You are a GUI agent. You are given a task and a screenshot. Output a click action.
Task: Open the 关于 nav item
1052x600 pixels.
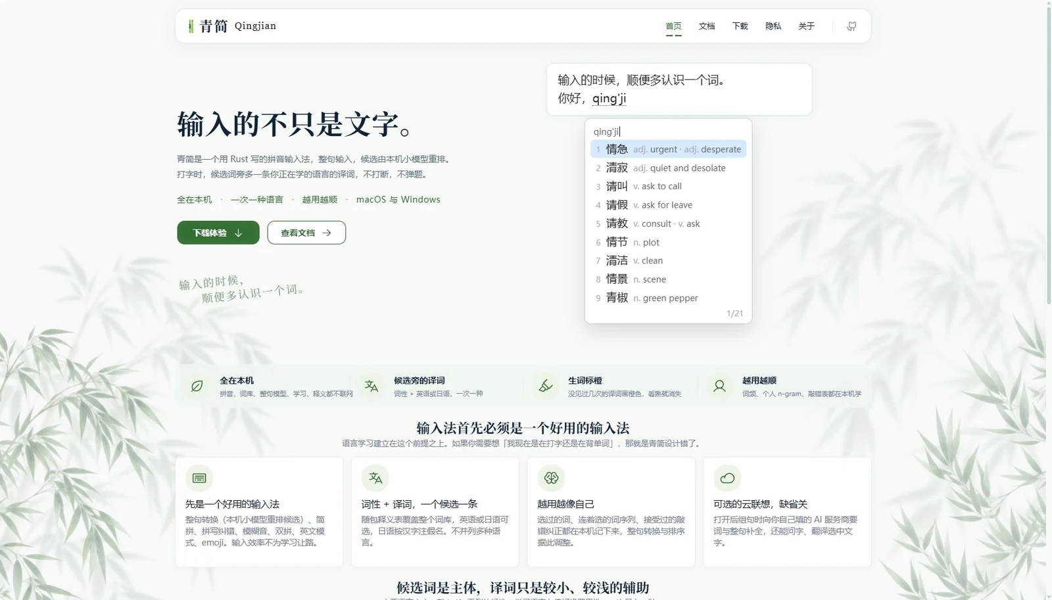807,26
